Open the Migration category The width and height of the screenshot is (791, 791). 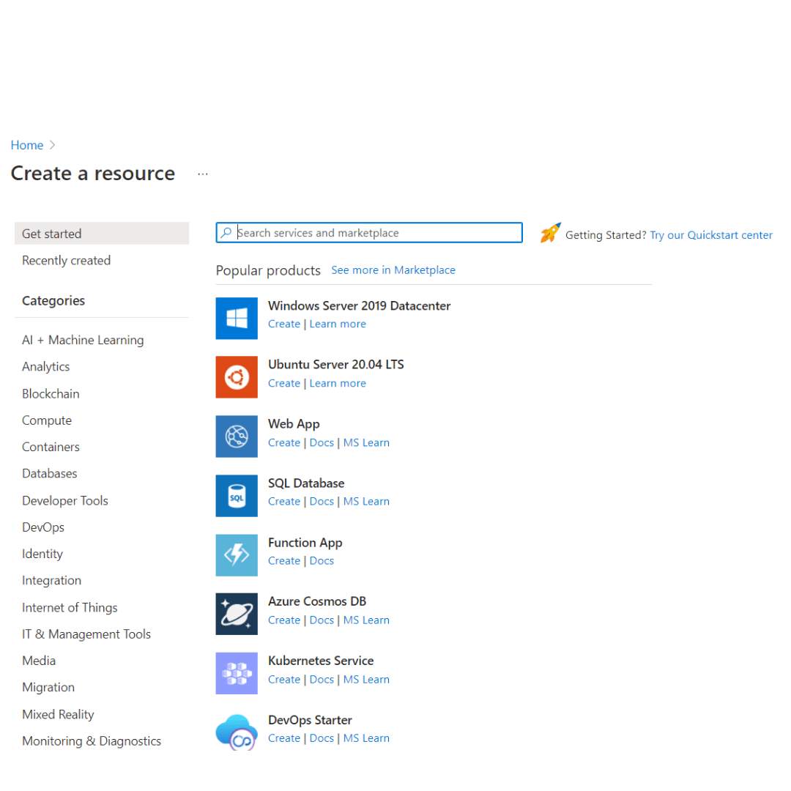48,688
